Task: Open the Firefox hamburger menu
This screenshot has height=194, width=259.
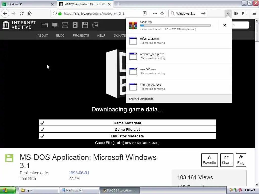Action: pyautogui.click(x=254, y=13)
